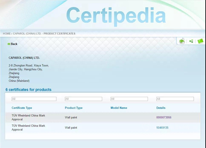
Task: Open certificate details 50469135
Action: 162,128
